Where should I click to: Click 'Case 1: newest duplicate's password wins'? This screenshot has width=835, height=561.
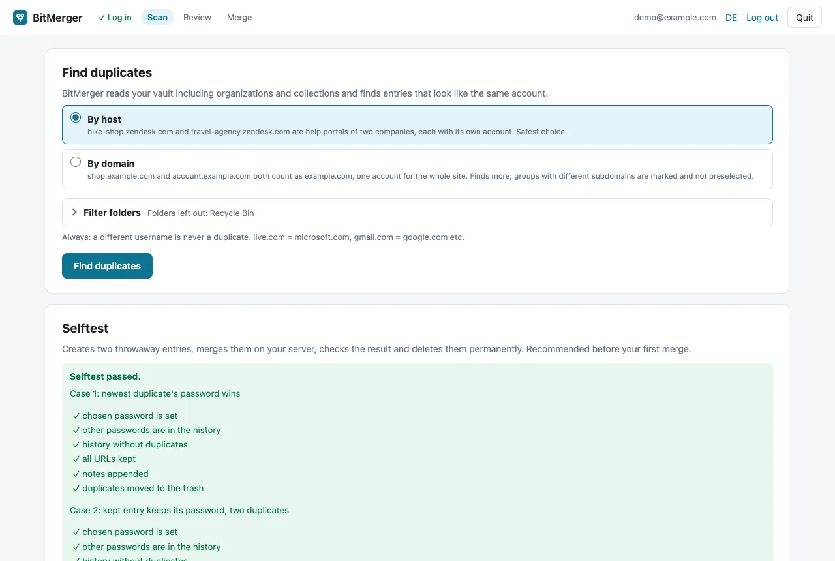coord(155,393)
